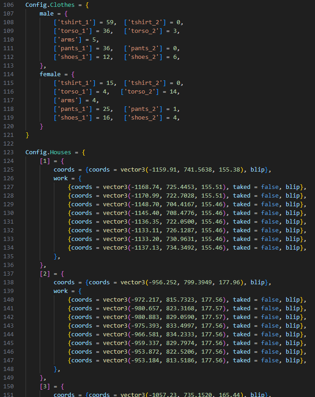315x397 pixels.
Task: Click 'work' key on line 139
Action: pos(61,291)
